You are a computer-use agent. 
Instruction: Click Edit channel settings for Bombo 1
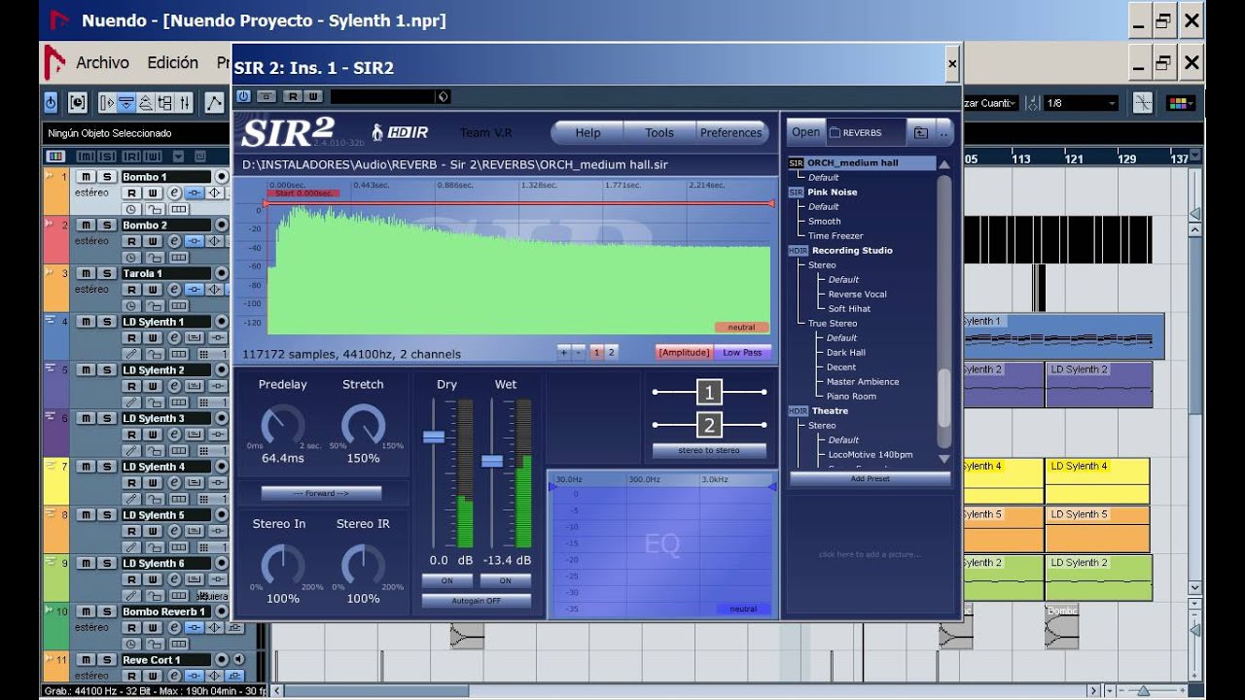[x=175, y=192]
